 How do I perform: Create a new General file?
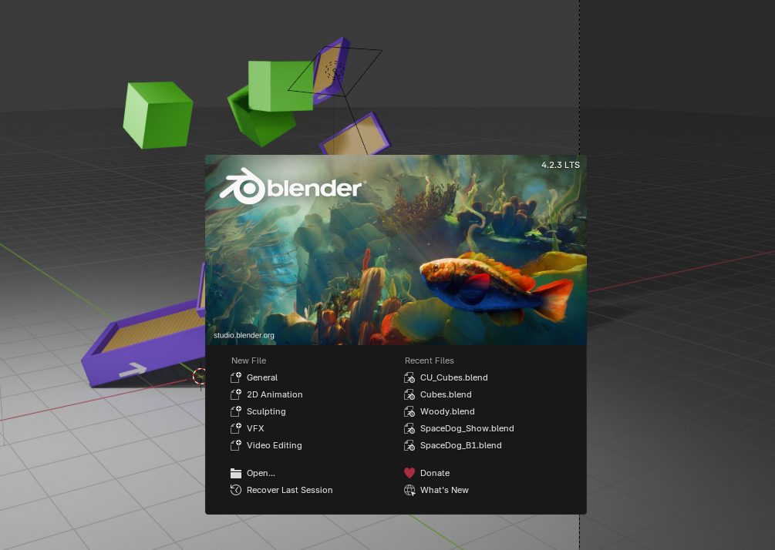[x=262, y=377]
